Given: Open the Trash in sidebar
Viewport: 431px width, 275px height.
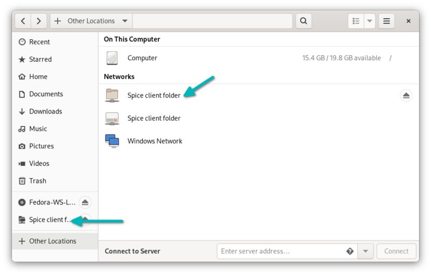Looking at the screenshot, I should (37, 181).
